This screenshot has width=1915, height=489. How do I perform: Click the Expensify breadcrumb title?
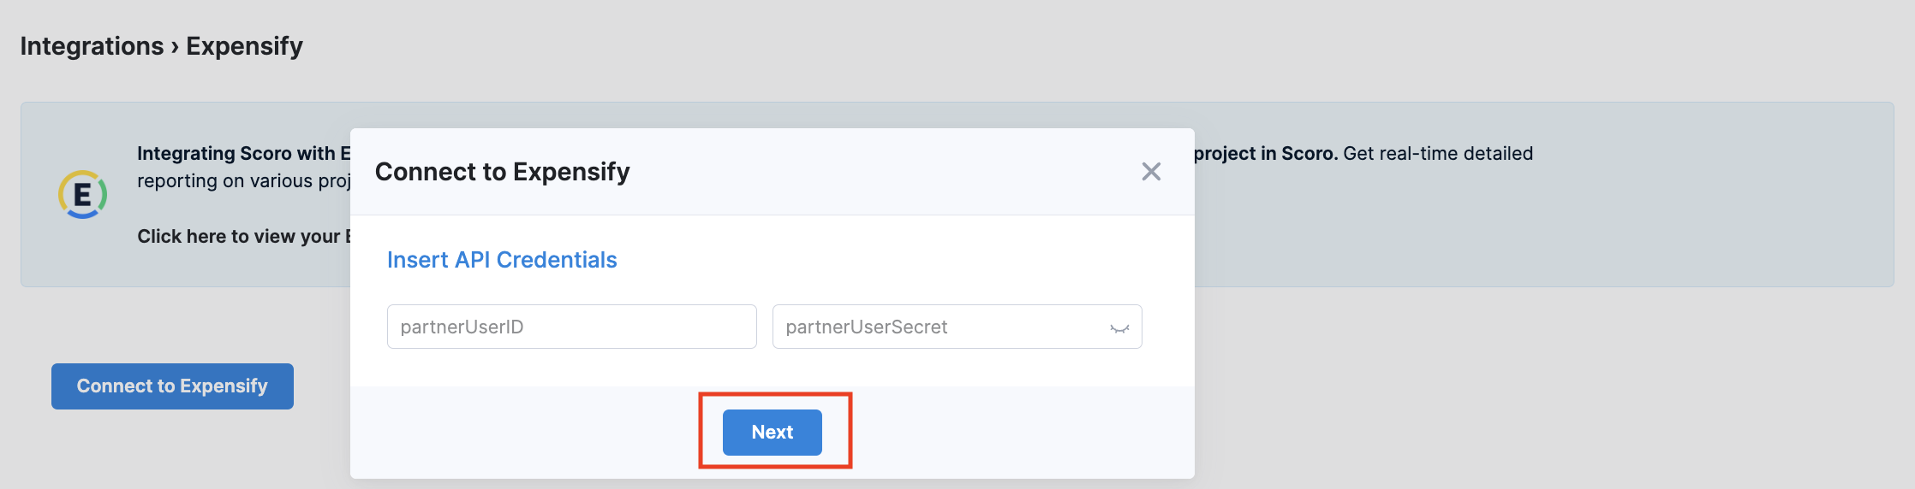[x=244, y=46]
